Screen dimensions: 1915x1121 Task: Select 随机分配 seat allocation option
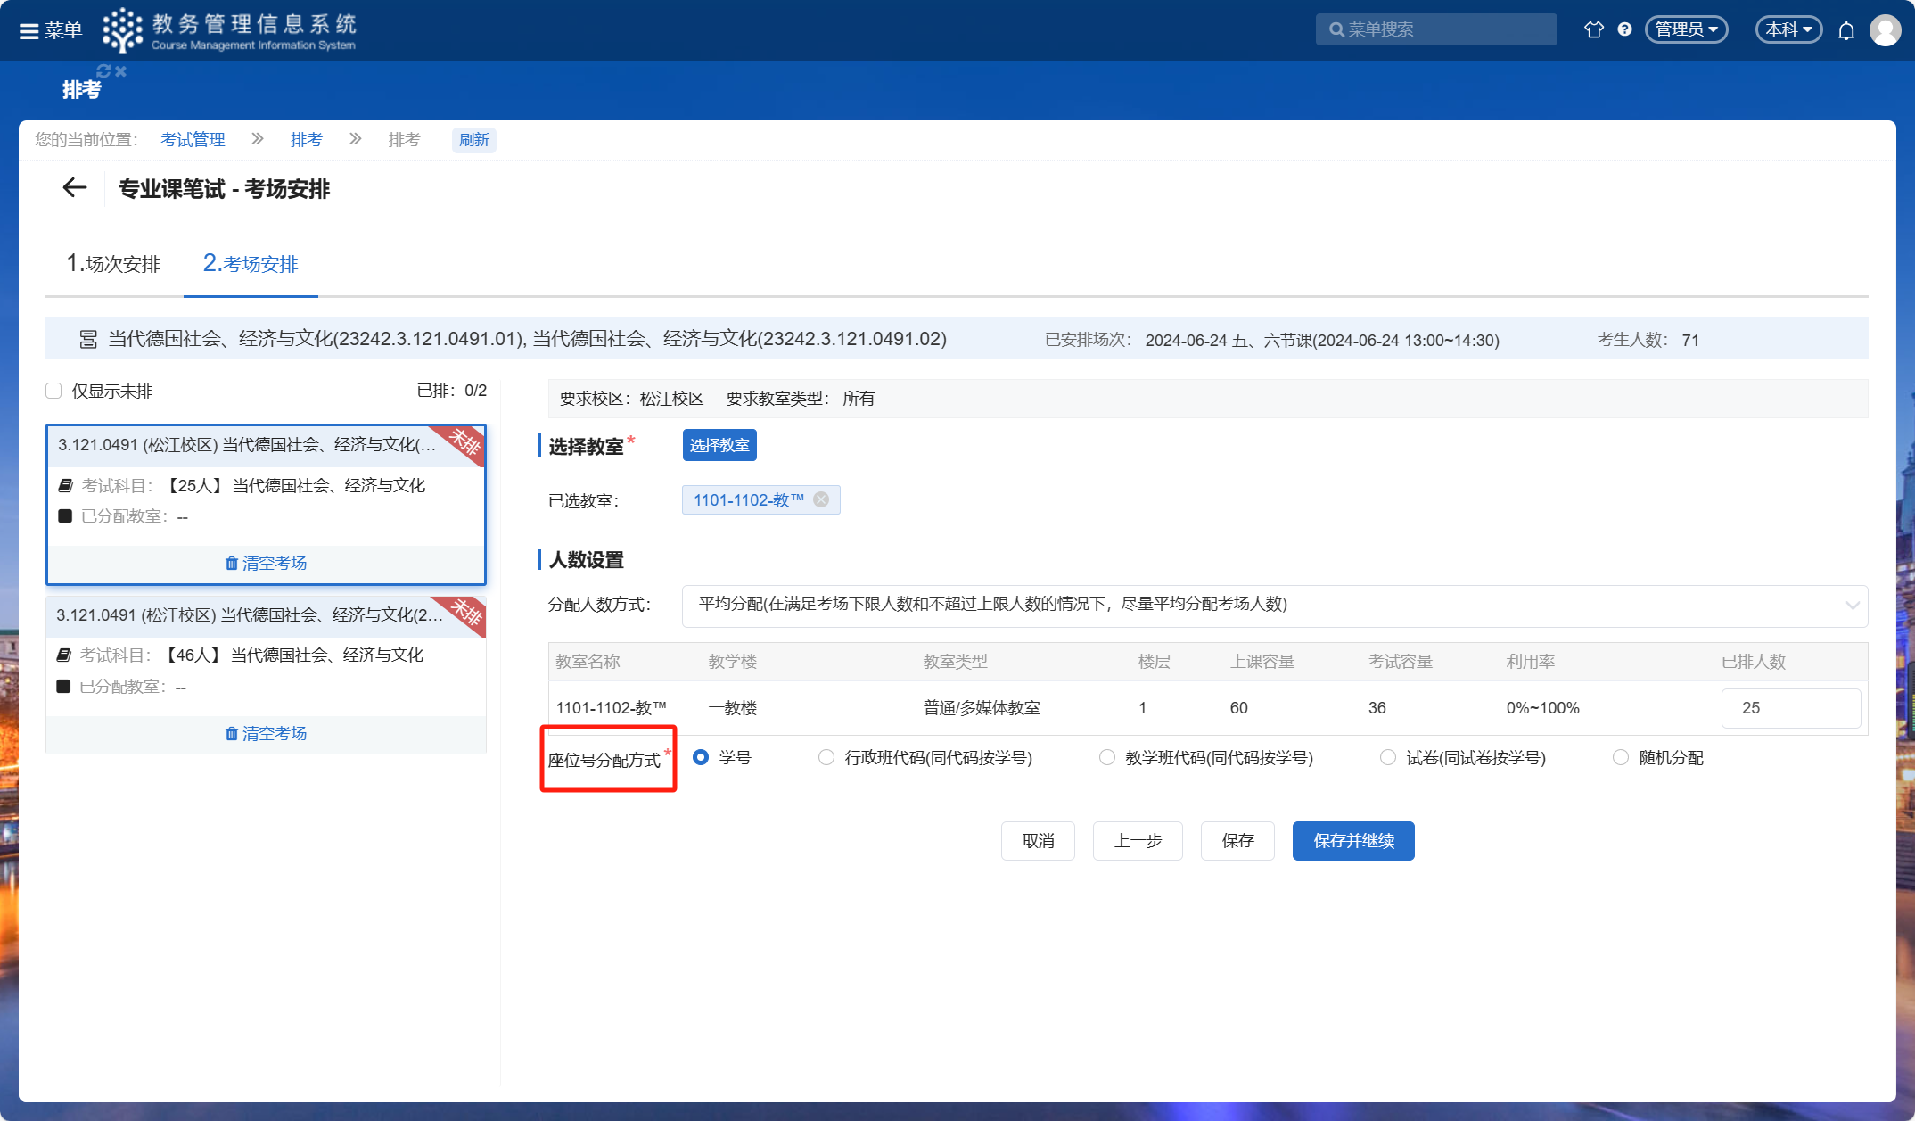(1621, 757)
